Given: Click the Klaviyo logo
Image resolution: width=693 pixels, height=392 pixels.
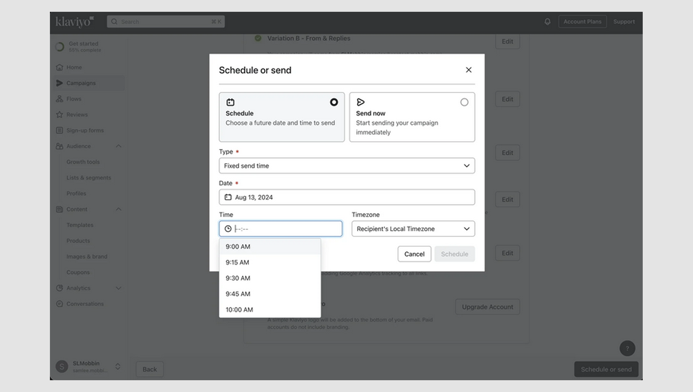Looking at the screenshot, I should tap(74, 22).
